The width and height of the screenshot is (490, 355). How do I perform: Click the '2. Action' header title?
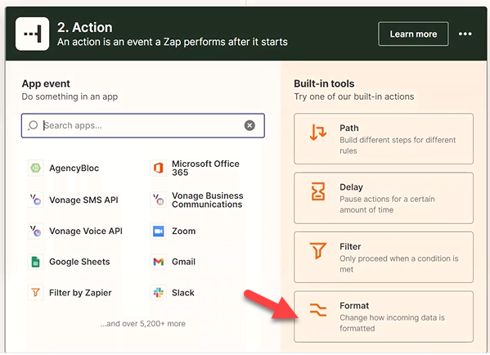[x=85, y=28]
